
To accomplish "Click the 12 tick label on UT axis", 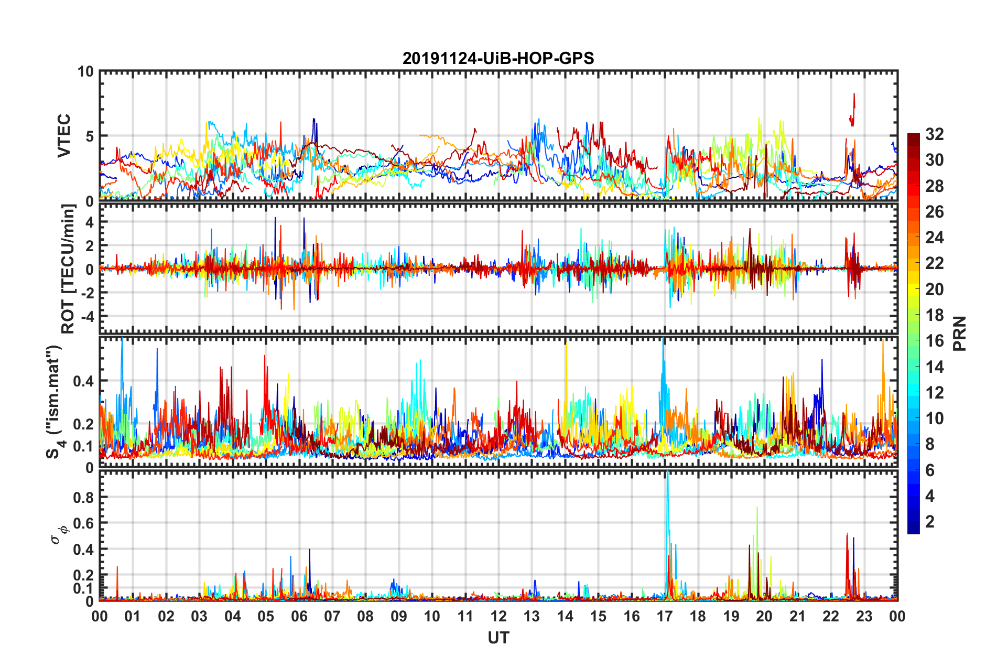I will 498,616.
